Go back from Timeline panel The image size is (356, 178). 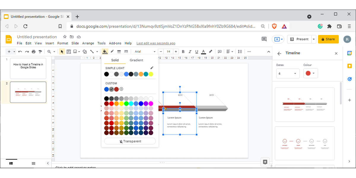click(x=279, y=53)
